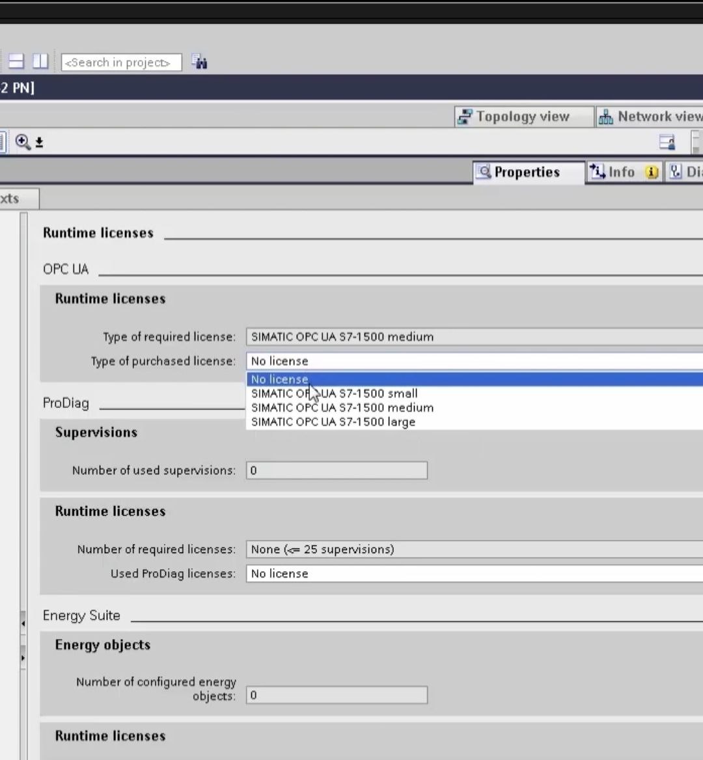Open the Properties tab
This screenshot has height=760, width=703.
coord(529,172)
